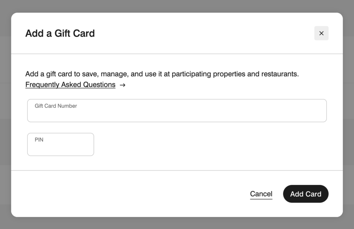Open the Frequently Asked Questions link
Viewport: 354px width, 229px height.
point(70,84)
